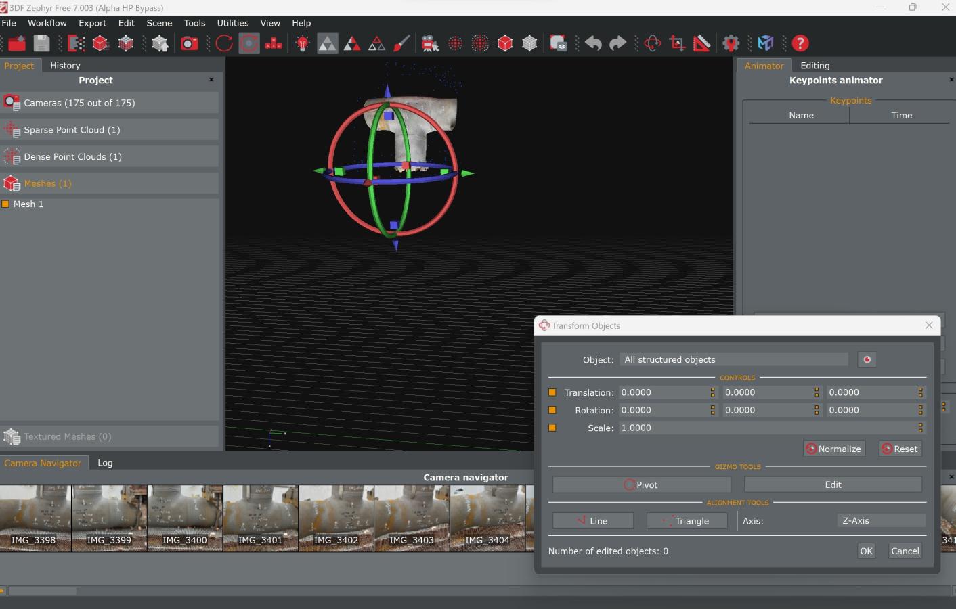Screen dimensions: 956x609
Task: Click the save project floppy disk icon
Action: click(42, 43)
